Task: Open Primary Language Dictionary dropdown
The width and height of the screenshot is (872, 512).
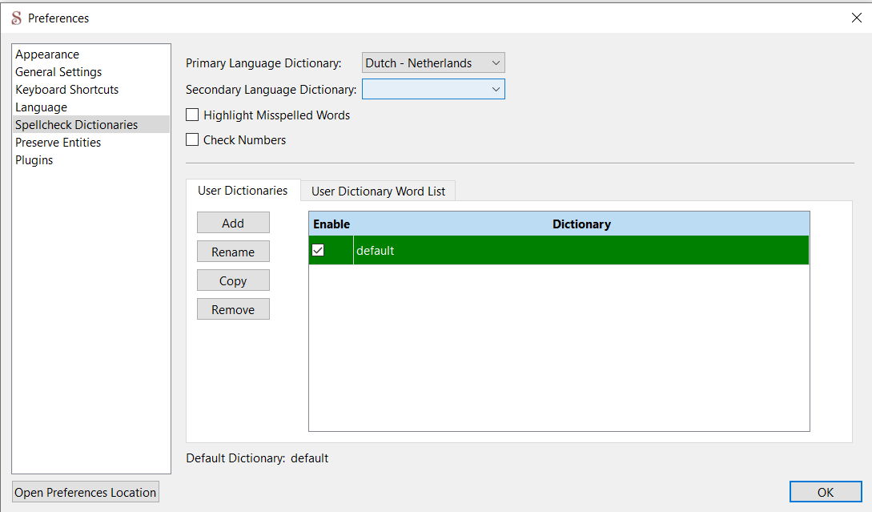Action: 433,63
